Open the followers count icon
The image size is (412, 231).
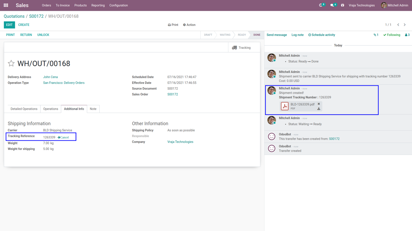(407, 35)
